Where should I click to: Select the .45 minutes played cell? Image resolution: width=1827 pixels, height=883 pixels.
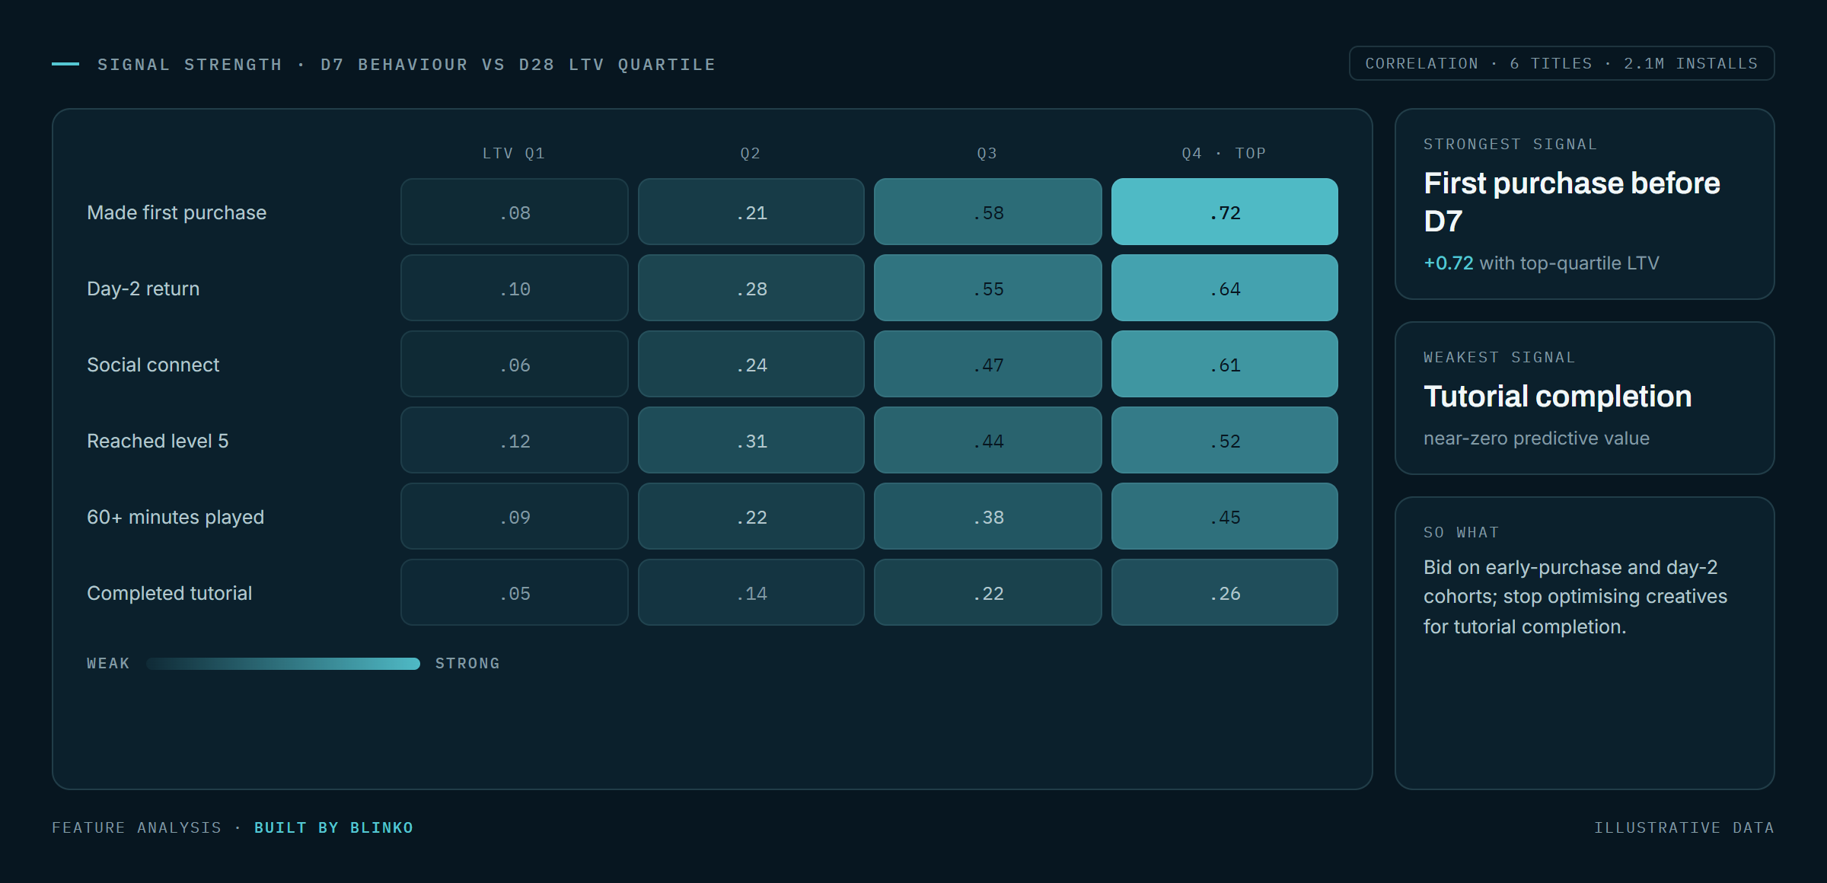[1224, 516]
